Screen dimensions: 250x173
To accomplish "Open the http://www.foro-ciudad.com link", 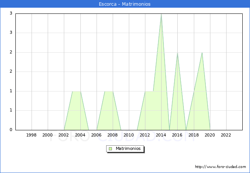I will [220, 167].
